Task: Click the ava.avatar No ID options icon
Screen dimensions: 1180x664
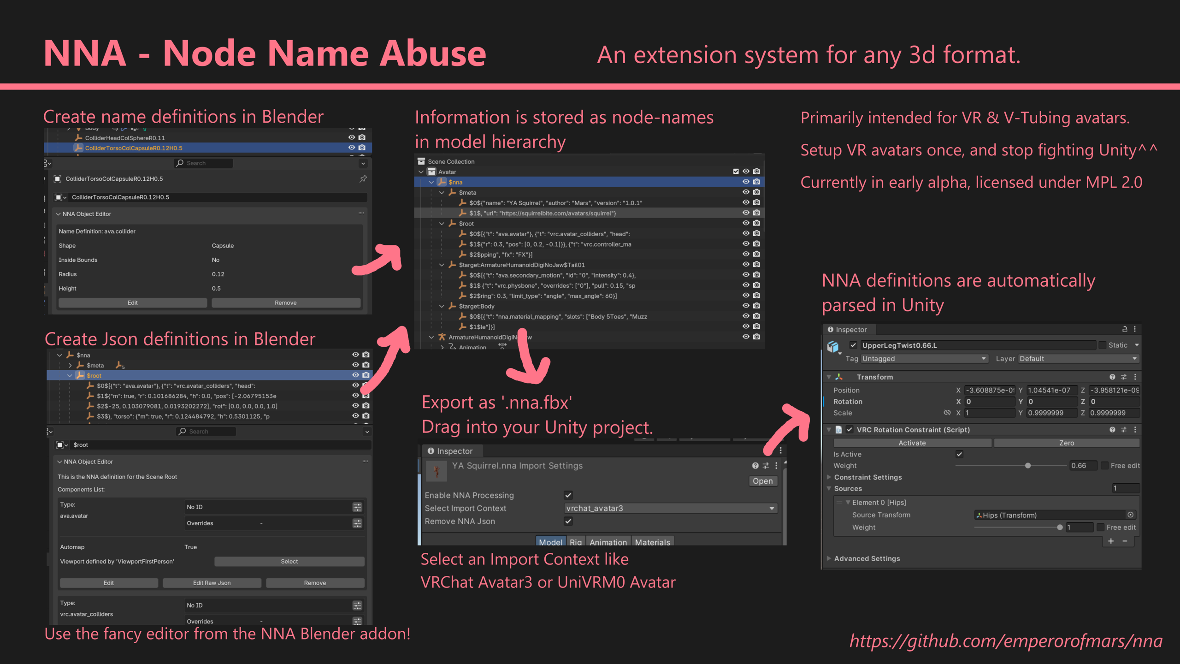Action: tap(357, 507)
